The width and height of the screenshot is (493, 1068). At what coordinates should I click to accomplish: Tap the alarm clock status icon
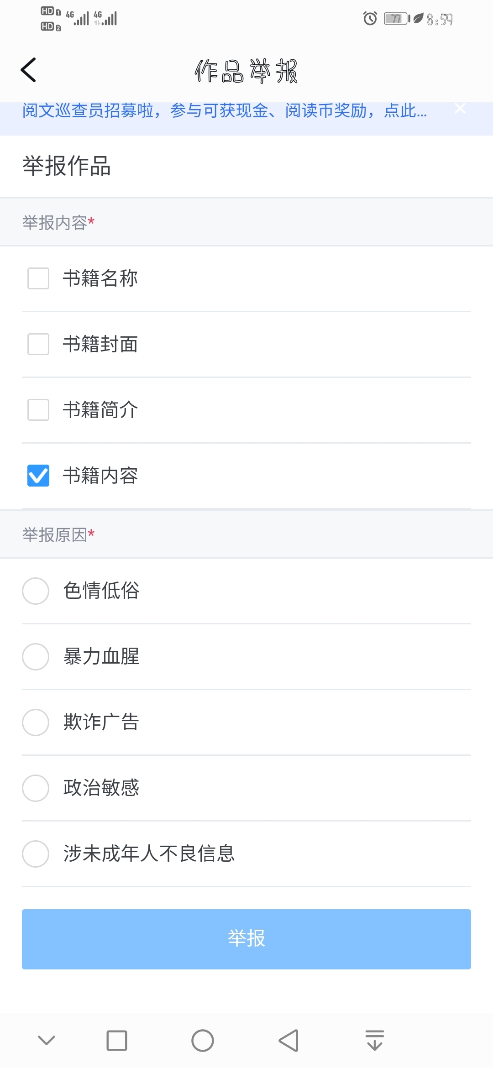click(370, 19)
